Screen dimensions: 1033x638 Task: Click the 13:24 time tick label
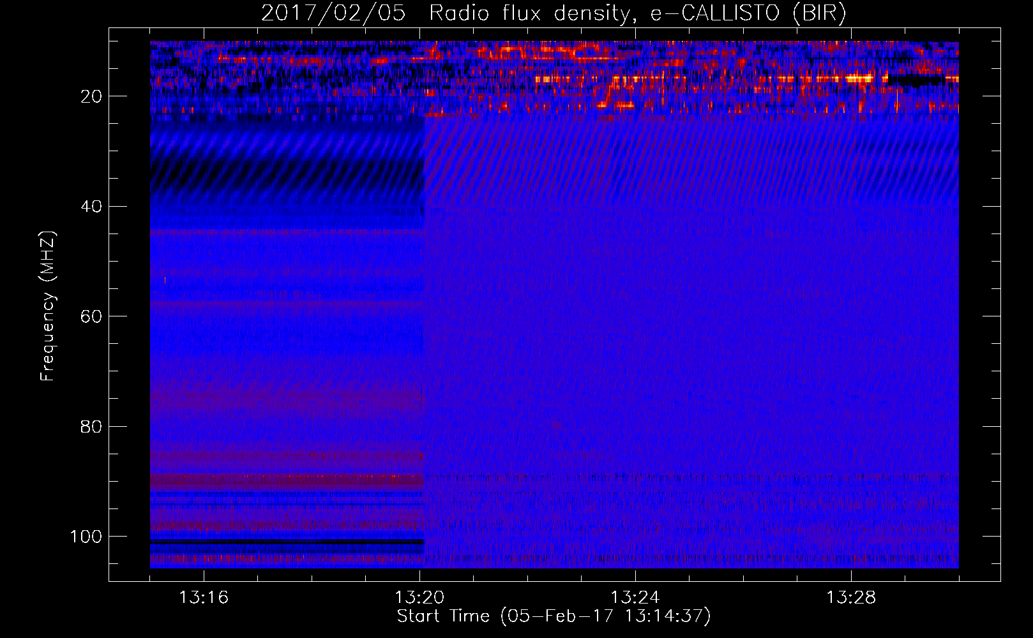(x=635, y=598)
